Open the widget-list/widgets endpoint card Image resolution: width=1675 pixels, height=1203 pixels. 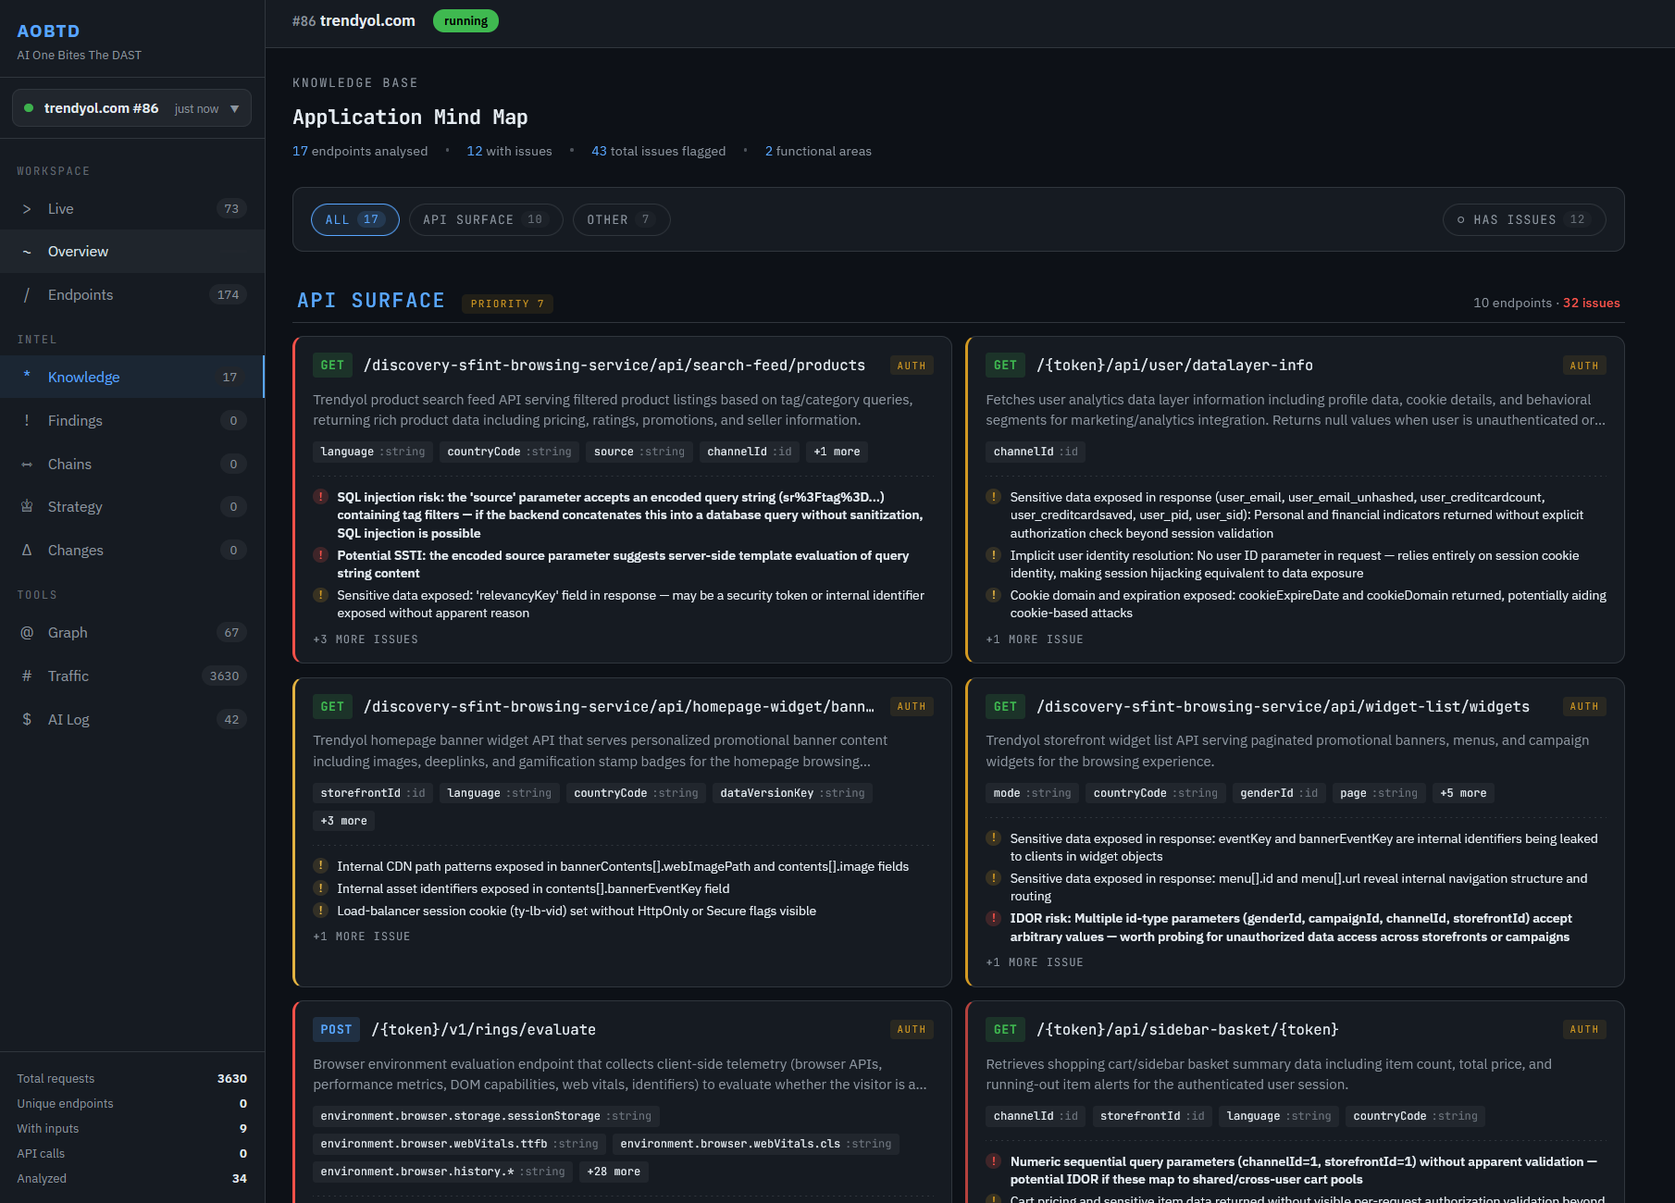pos(1295,832)
